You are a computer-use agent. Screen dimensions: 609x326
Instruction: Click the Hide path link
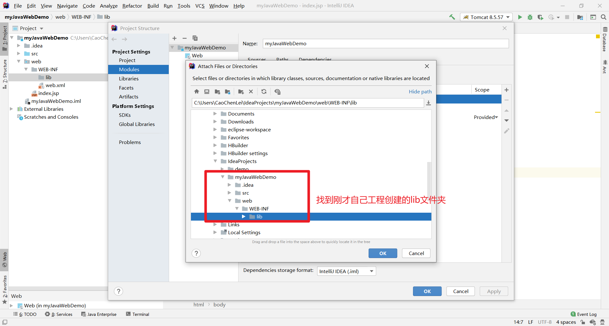tap(420, 91)
